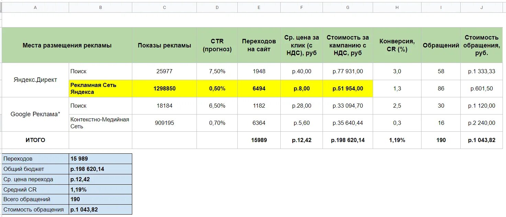
Task: Click the impressions value 909195
Action: point(165,123)
